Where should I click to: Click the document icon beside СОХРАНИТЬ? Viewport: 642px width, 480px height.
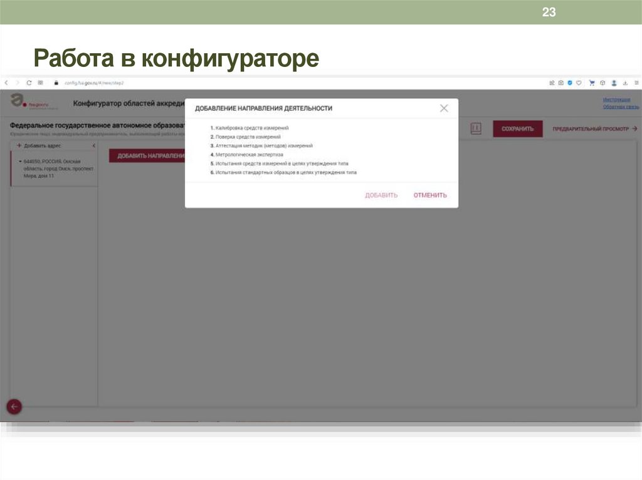click(x=475, y=128)
